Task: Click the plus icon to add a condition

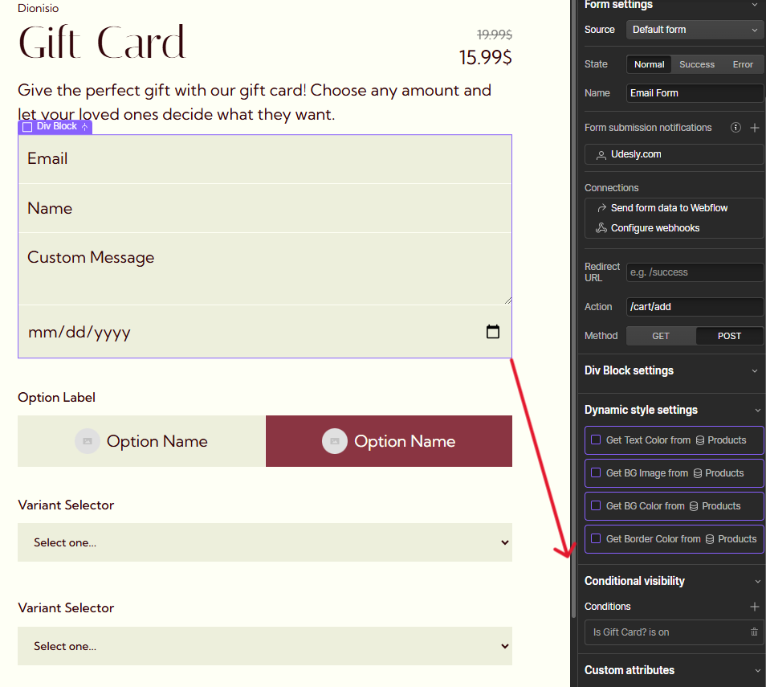Action: (x=754, y=607)
